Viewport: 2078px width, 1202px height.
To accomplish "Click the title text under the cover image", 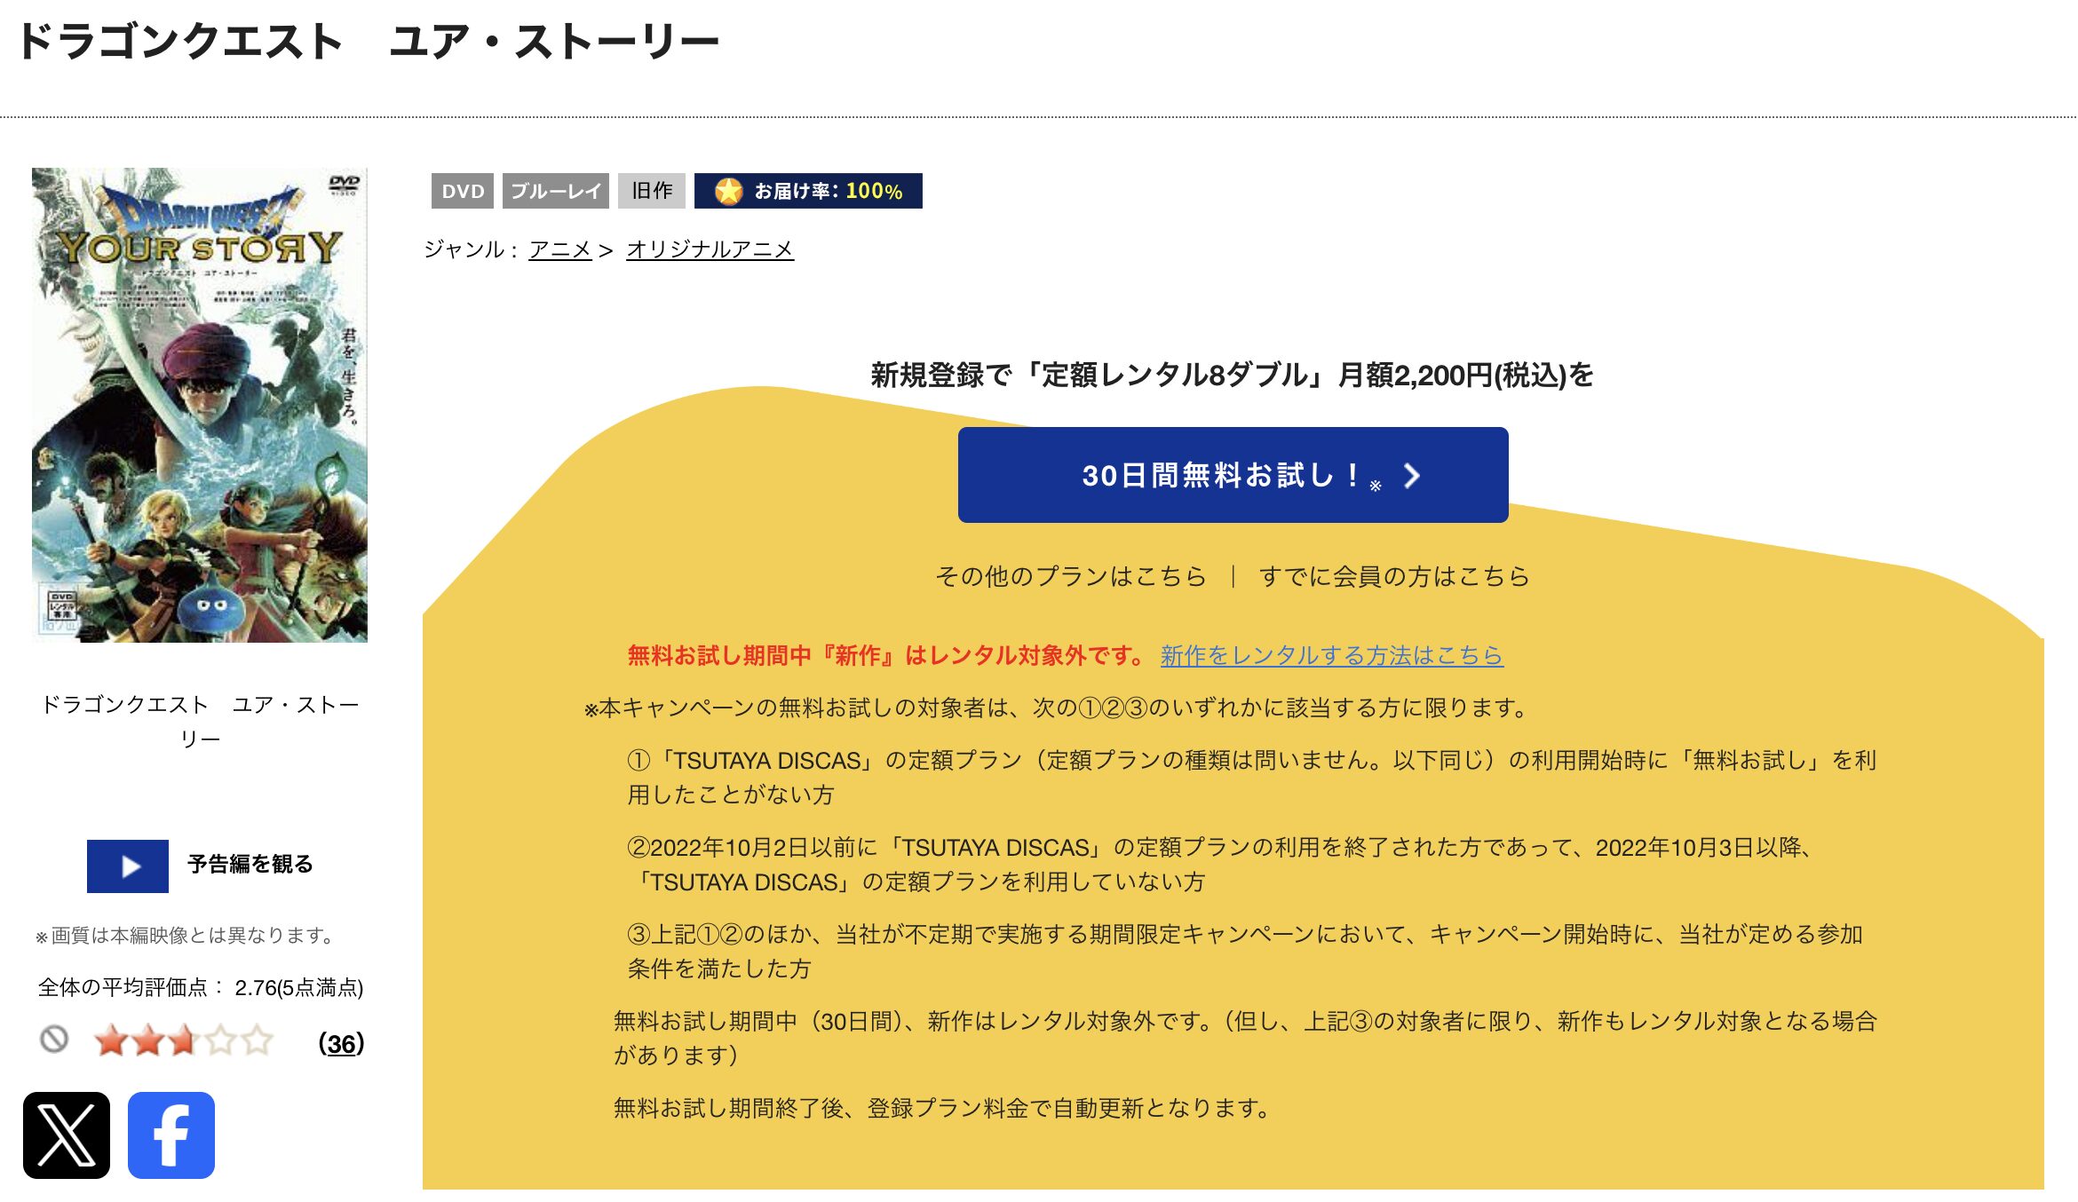I will (x=200, y=722).
